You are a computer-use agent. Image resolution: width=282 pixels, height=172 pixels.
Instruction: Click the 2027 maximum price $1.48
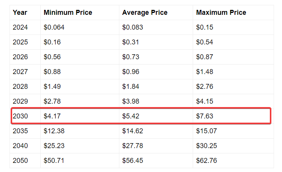coord(204,72)
